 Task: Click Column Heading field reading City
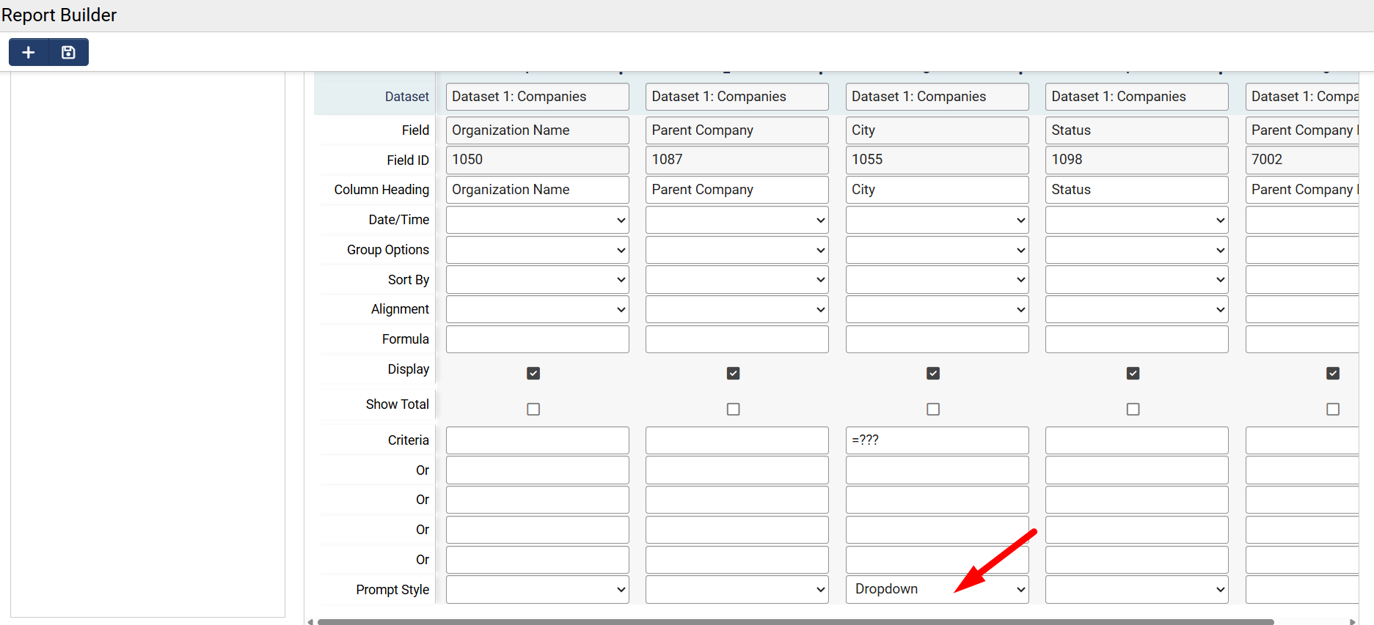coord(937,190)
